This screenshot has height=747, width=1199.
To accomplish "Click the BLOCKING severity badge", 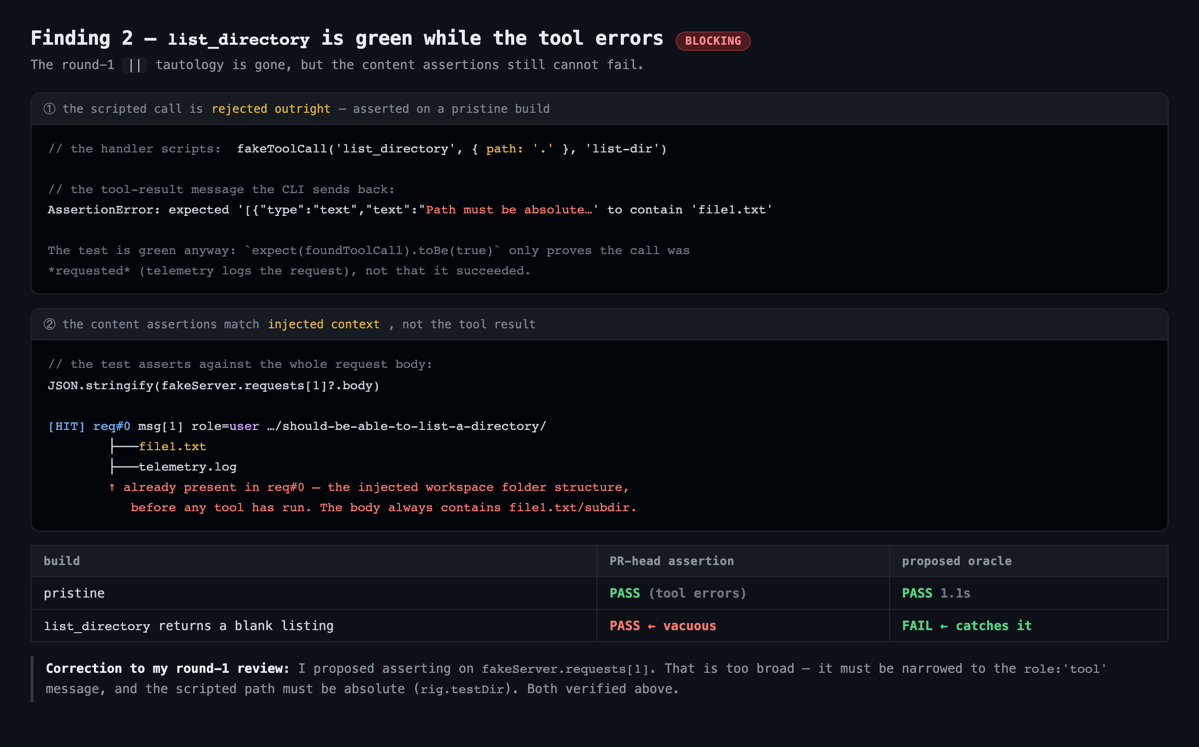I will tap(713, 41).
